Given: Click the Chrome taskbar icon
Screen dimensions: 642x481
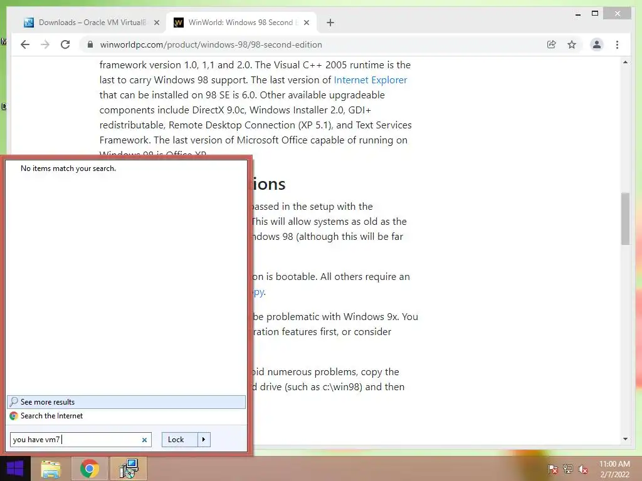Looking at the screenshot, I should click(x=89, y=468).
